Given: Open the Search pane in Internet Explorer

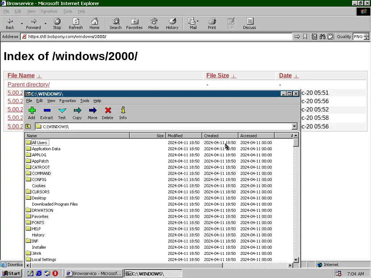Looking at the screenshot, I should click(116, 24).
